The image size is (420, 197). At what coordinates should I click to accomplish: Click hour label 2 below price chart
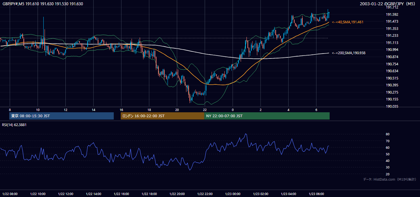[x=261, y=110]
